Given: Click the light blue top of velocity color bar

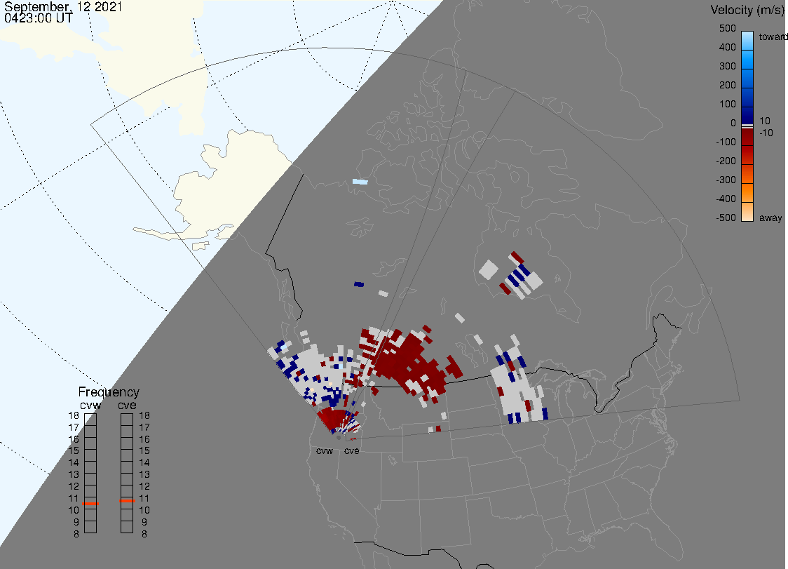Looking at the screenshot, I should pos(747,40).
